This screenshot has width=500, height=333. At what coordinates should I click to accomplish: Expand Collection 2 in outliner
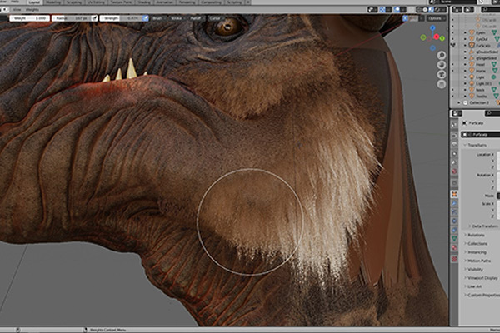[459, 102]
